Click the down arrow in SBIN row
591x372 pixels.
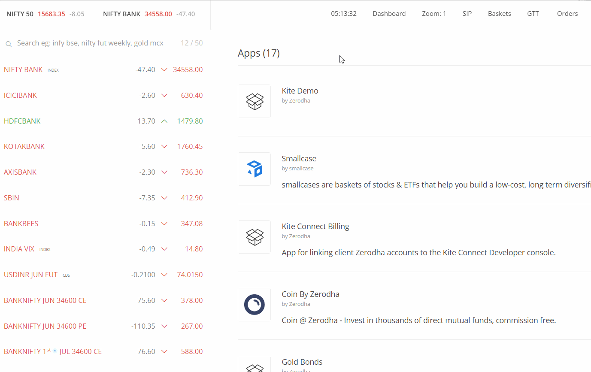click(164, 198)
